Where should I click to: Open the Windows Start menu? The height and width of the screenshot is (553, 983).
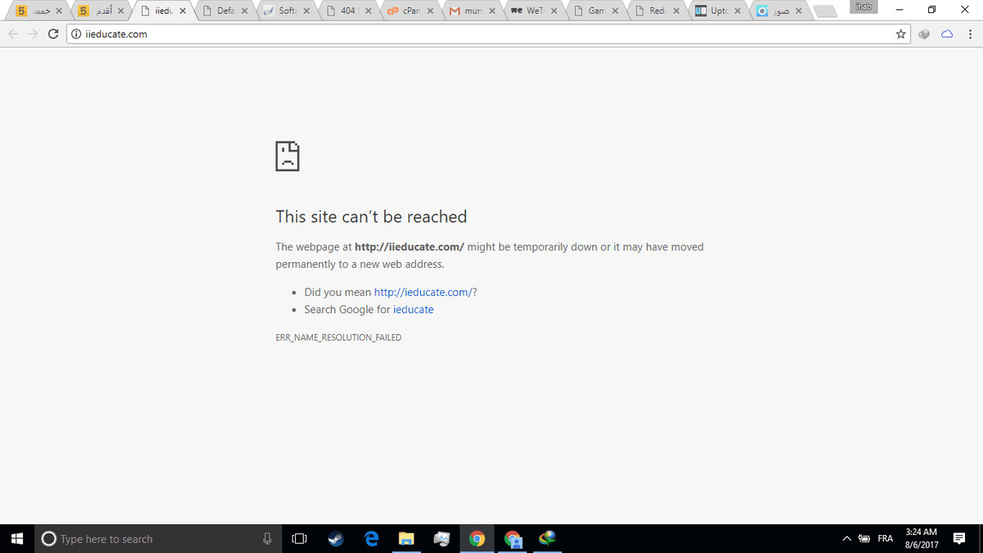16,538
